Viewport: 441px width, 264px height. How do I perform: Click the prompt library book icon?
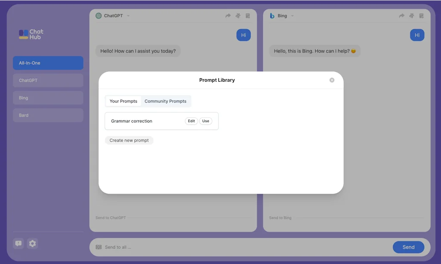[99, 247]
